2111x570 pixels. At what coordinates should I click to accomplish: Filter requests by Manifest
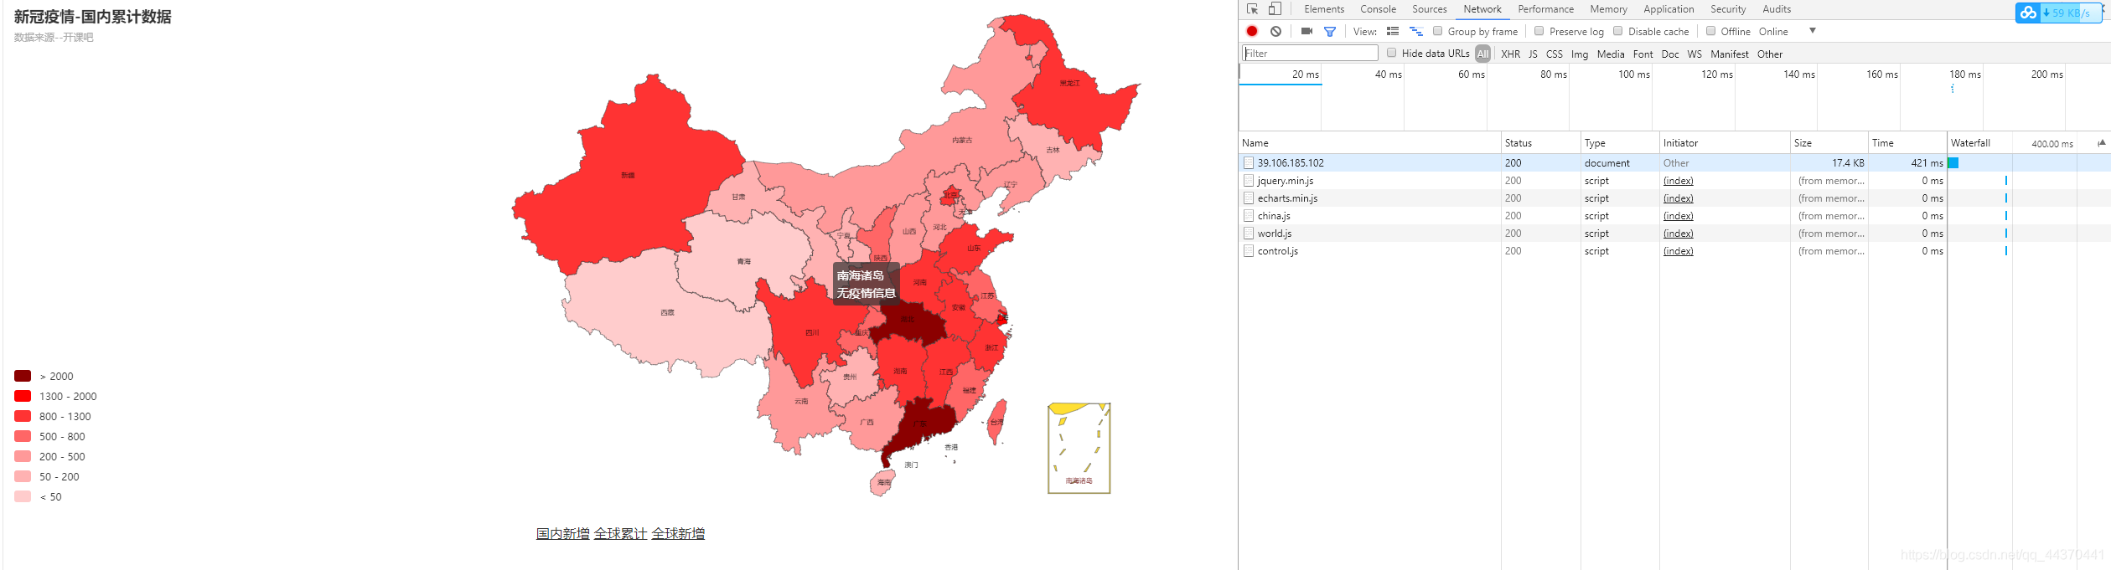click(1730, 54)
